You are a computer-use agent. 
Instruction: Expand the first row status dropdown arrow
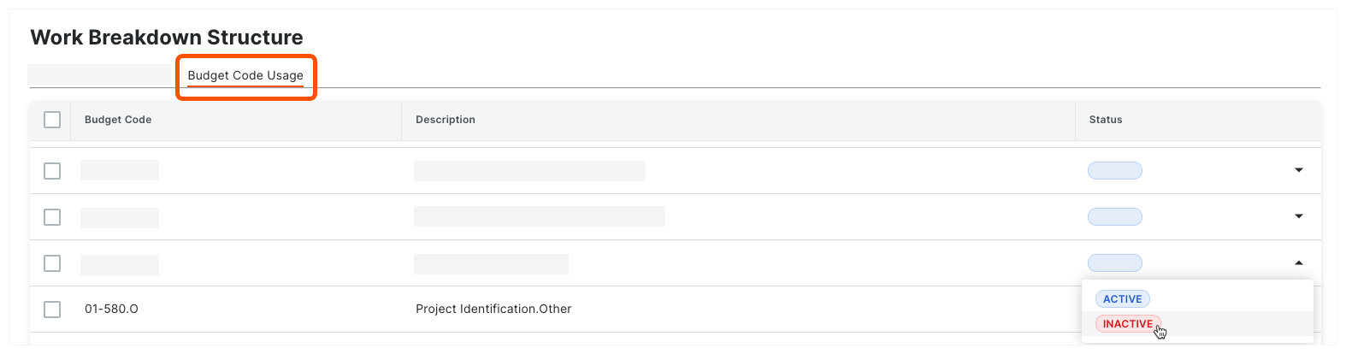coord(1298,170)
